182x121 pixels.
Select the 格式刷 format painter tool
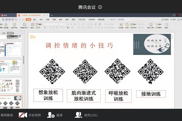(x=6, y=26)
